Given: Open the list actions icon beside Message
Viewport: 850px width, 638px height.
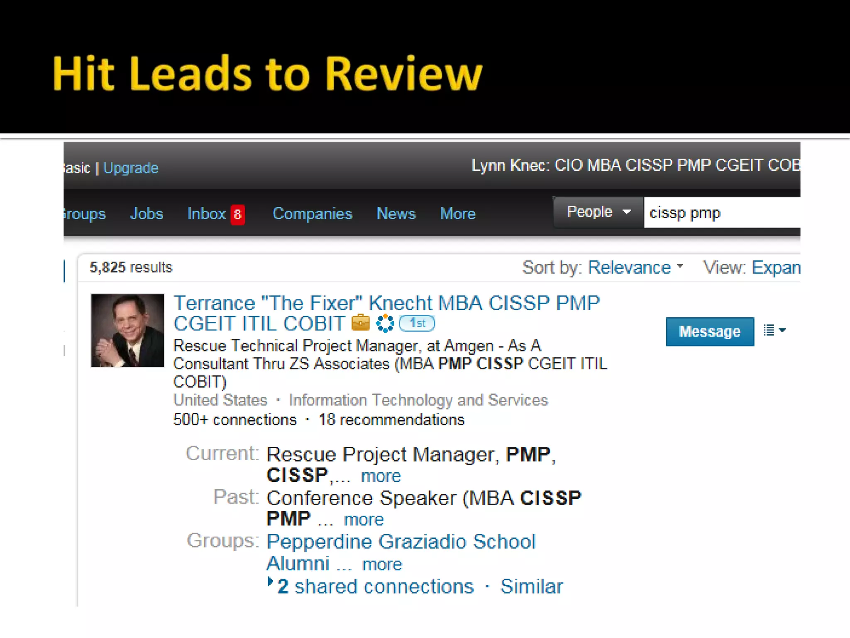Looking at the screenshot, I should (x=774, y=331).
